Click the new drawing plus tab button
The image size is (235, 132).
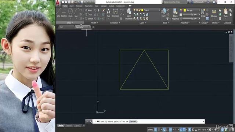click(93, 27)
